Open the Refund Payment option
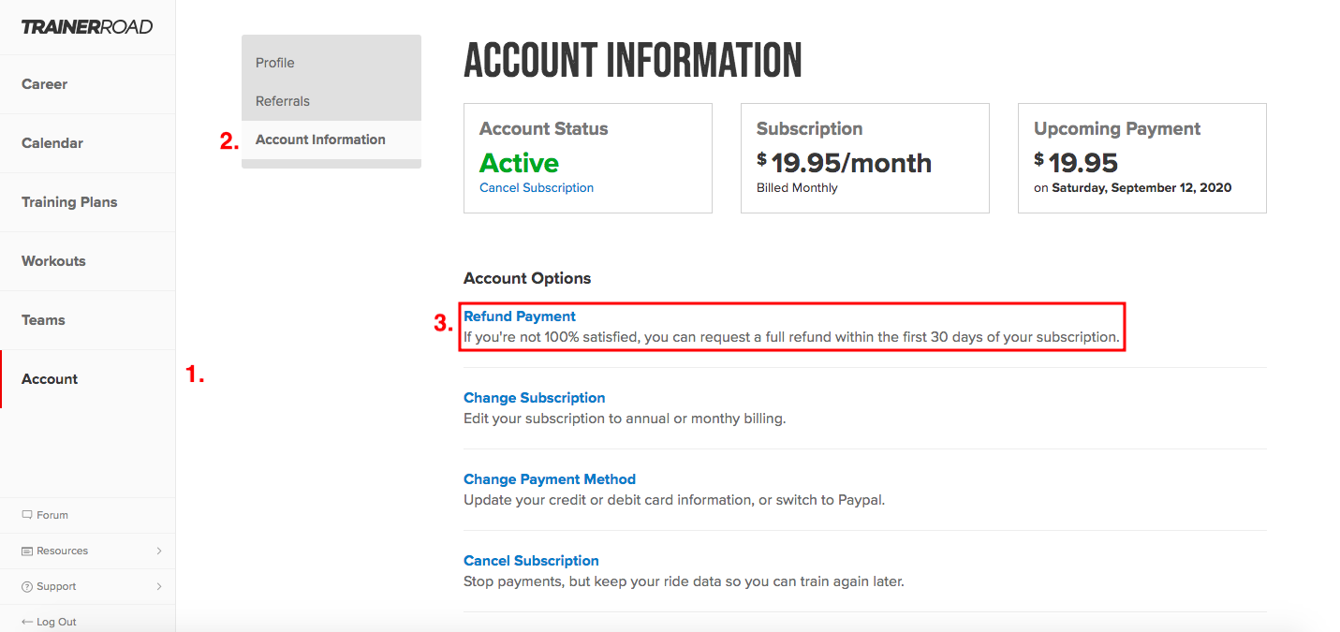The image size is (1340, 632). tap(520, 316)
